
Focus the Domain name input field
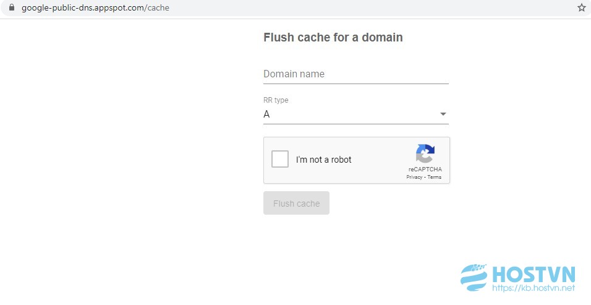click(x=356, y=74)
